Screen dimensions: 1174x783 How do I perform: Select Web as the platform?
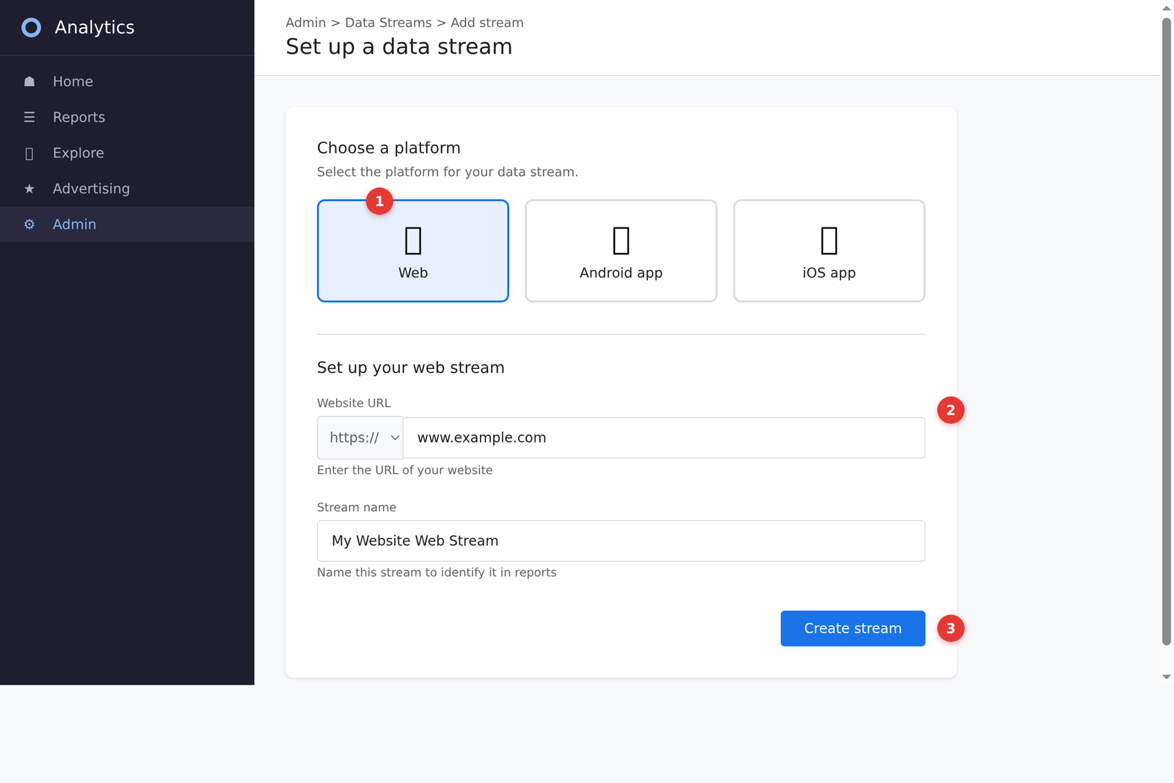pyautogui.click(x=412, y=250)
